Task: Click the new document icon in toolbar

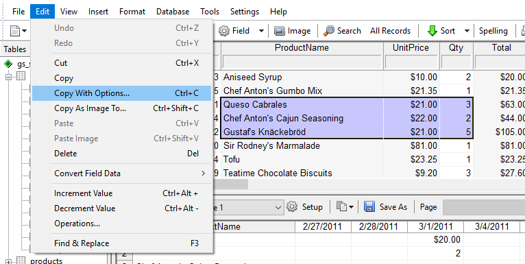Action: [x=15, y=31]
